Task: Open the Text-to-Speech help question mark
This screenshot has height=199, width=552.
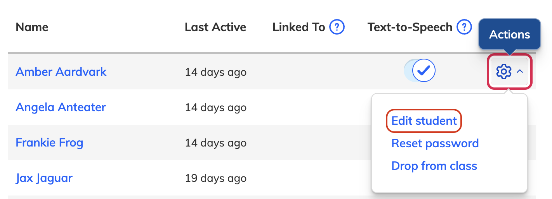Action: [x=464, y=27]
